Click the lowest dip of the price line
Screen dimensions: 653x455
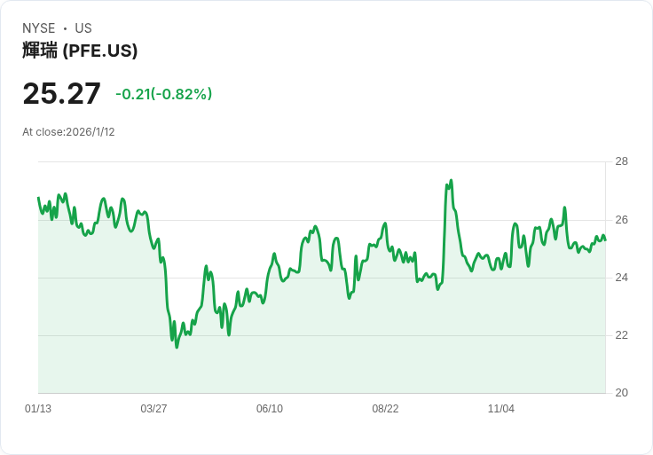[x=177, y=347]
